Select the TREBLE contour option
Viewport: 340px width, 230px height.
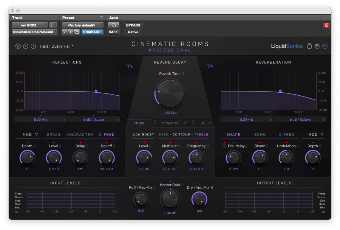point(201,135)
